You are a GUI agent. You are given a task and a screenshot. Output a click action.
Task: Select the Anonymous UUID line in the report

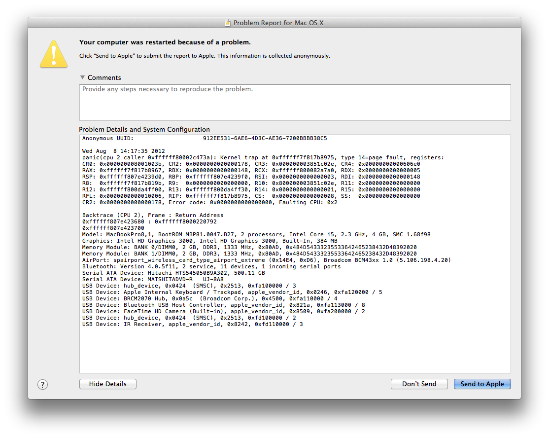click(x=197, y=138)
